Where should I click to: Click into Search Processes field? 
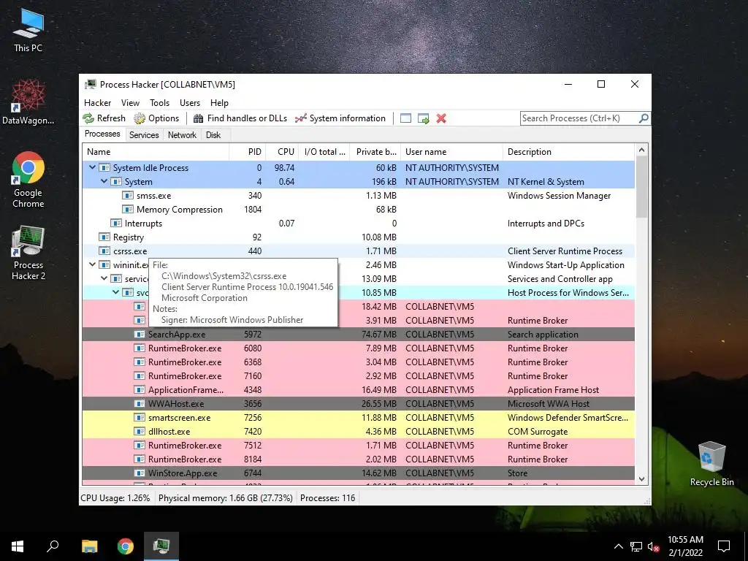click(579, 118)
